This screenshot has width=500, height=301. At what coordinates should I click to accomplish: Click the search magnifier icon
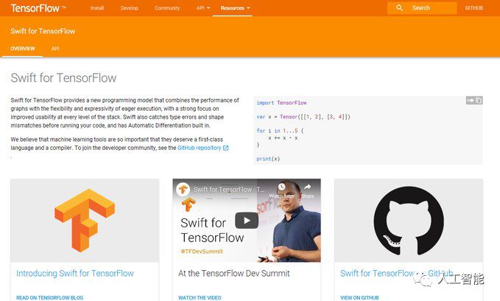pyautogui.click(x=399, y=8)
